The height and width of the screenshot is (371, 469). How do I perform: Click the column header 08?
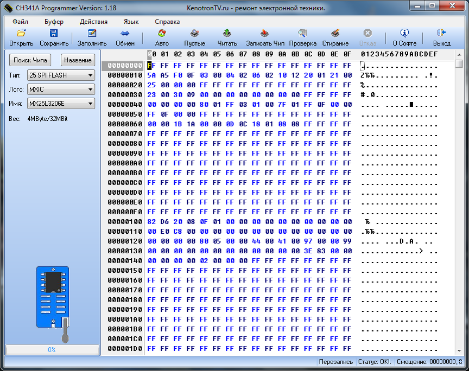pos(256,54)
